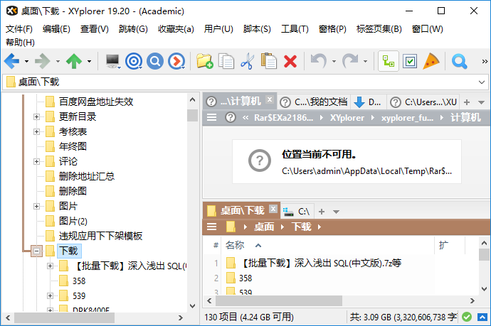This screenshot has height=326, width=491.
Task: Add a new tab in lower pane
Action: tap(321, 212)
